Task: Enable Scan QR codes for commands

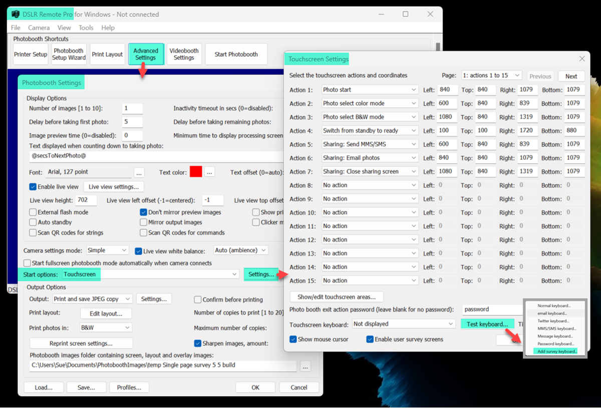Action: tap(143, 232)
